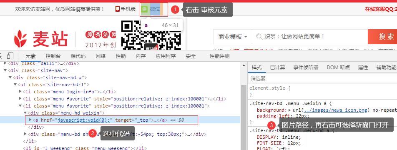Select the 已计算 styles tab

277,67
